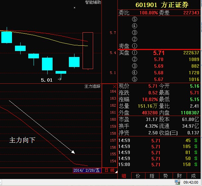202x186 pixels.
Task: Open the 财 tab
Action: click(179, 176)
